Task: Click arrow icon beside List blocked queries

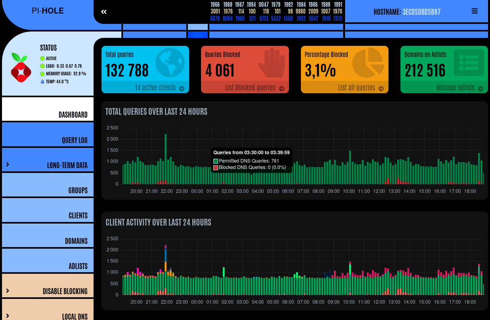Action: pyautogui.click(x=282, y=88)
